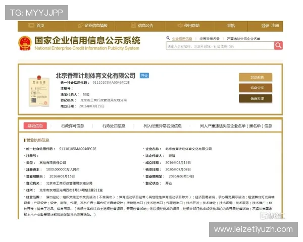Click the 信息分享 button
The width and height of the screenshot is (303, 242).
click(256, 88)
